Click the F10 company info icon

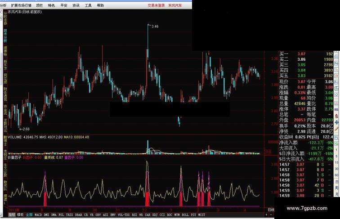(336, 82)
